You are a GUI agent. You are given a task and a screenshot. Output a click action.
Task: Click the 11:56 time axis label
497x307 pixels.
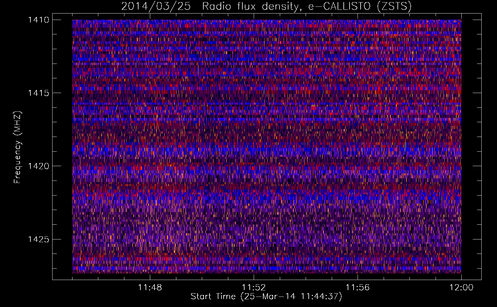click(358, 288)
